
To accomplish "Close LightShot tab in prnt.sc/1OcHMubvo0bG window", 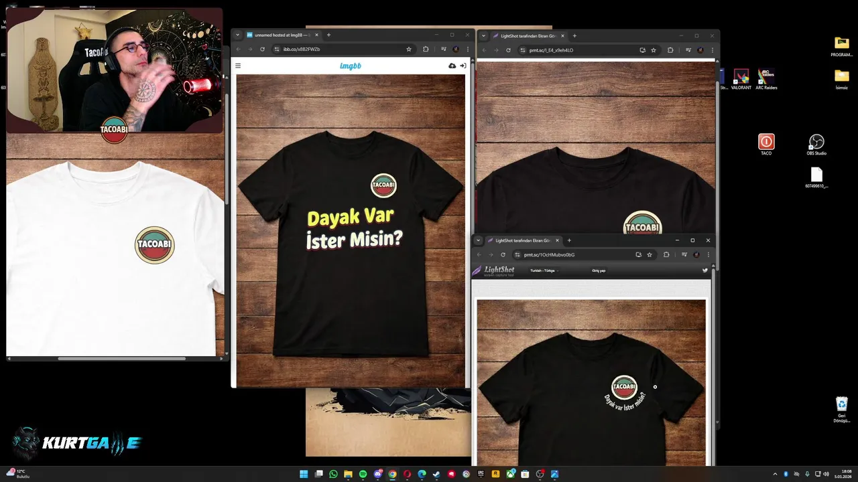I will tap(557, 240).
